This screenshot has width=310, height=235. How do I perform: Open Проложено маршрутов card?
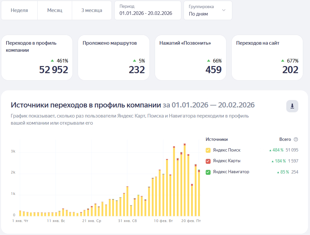[114, 58]
